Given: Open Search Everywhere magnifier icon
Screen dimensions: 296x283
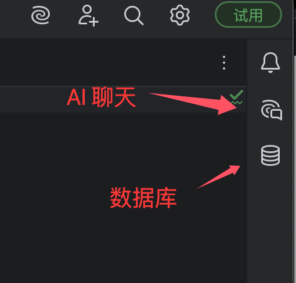Looking at the screenshot, I should 134,16.
